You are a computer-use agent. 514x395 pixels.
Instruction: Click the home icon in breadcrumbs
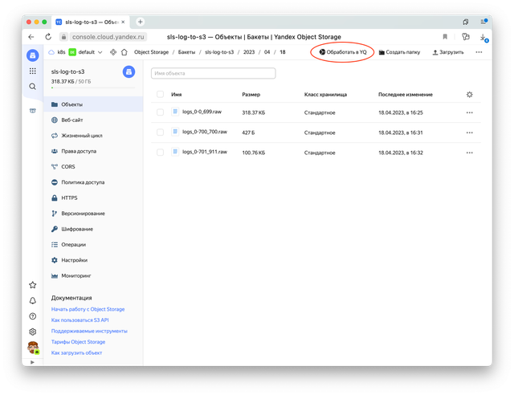point(124,52)
